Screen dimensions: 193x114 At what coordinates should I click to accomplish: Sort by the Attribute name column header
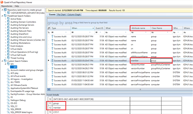(x=140, y=28)
